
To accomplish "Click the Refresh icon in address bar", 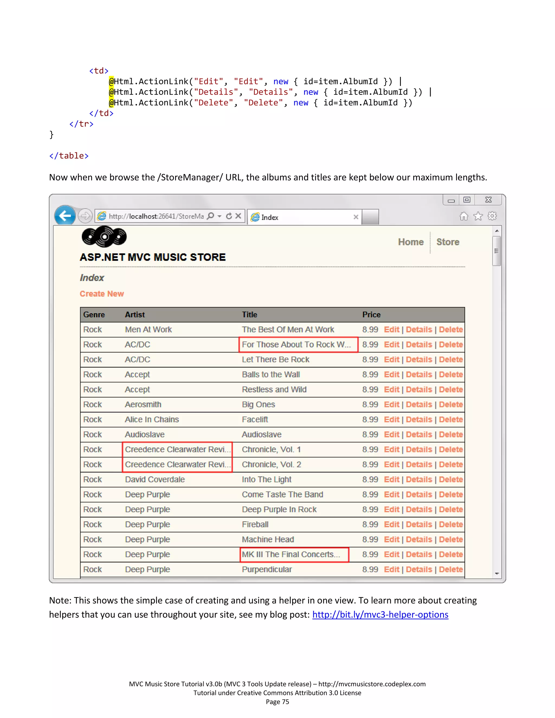I will click(x=229, y=216).
